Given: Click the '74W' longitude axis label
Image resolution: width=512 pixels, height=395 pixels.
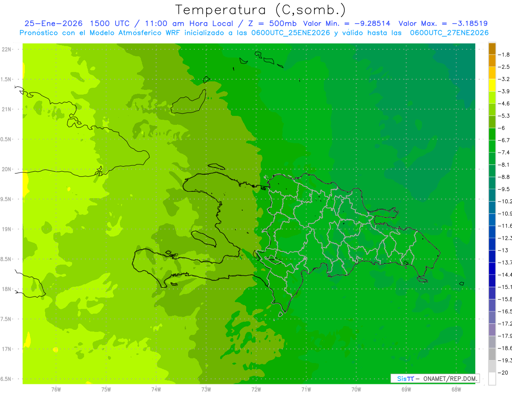Looking at the screenshot, I should (156, 389).
